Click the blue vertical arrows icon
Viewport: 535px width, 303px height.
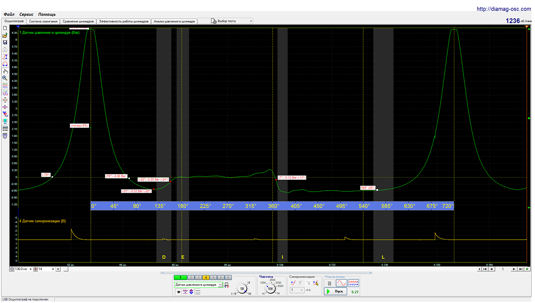point(191,292)
